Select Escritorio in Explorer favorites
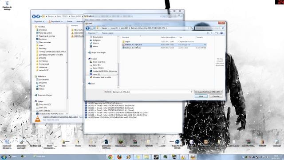The width and height of the screenshot is (284, 160). click(x=43, y=39)
